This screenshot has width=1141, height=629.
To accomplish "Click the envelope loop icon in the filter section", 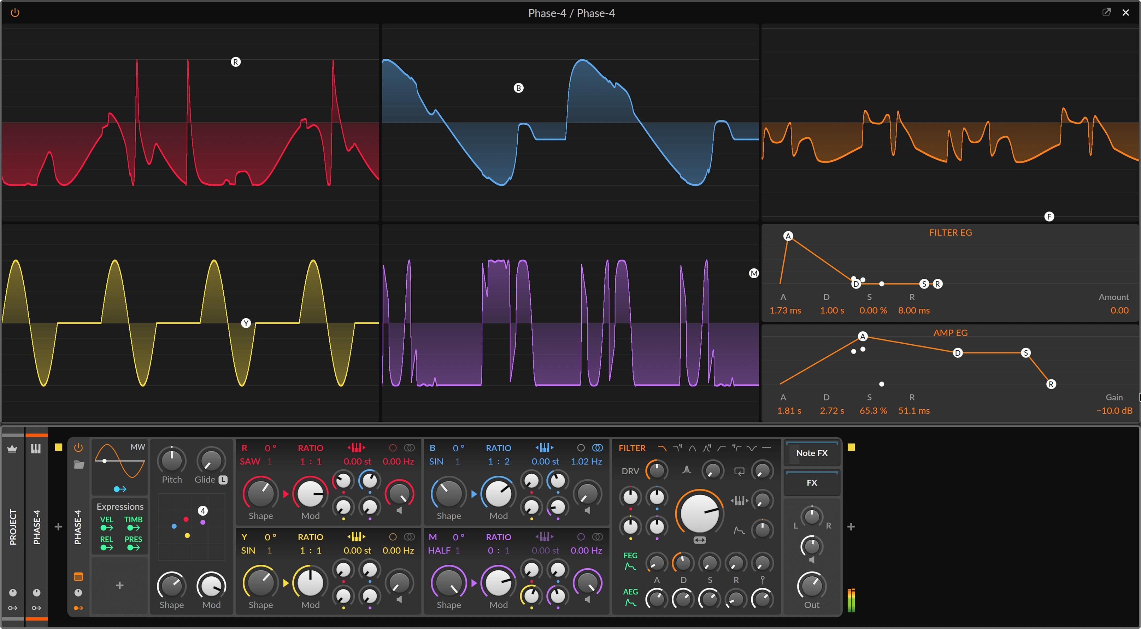I will pos(740,471).
